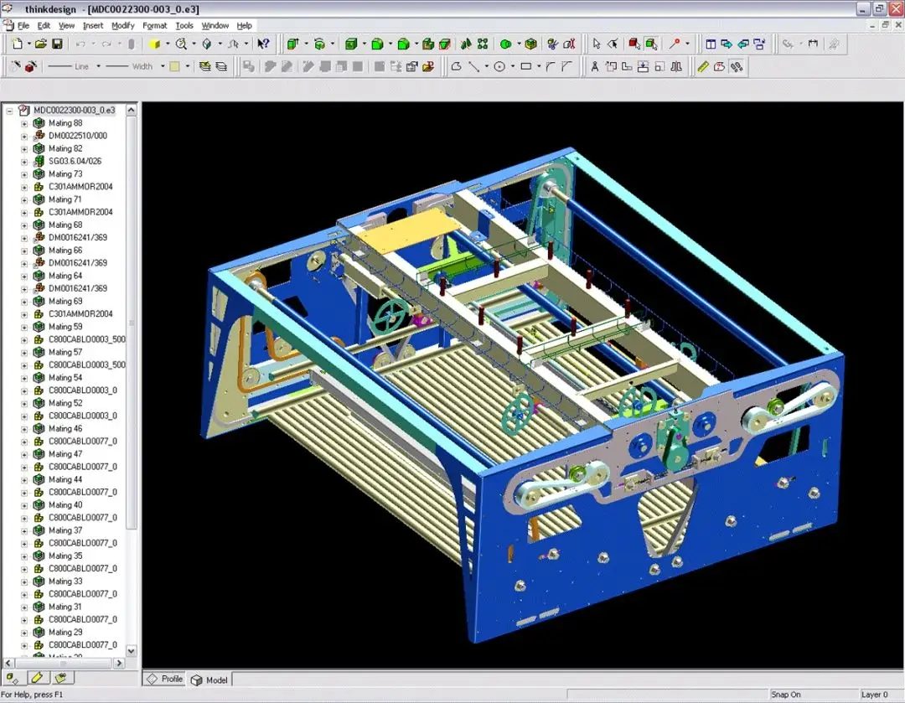Pick the yellow ruler measure tool
Image resolution: width=905 pixels, height=703 pixels.
702,67
